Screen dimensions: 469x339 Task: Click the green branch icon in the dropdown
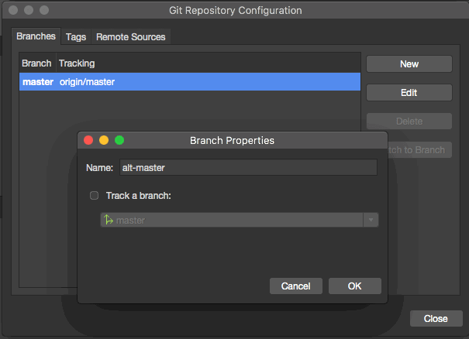pyautogui.click(x=109, y=220)
